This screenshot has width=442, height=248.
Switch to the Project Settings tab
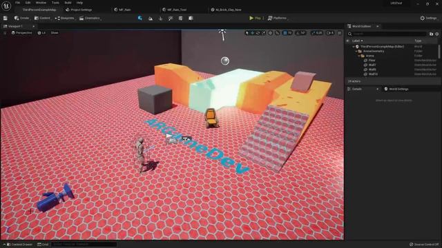[79, 10]
